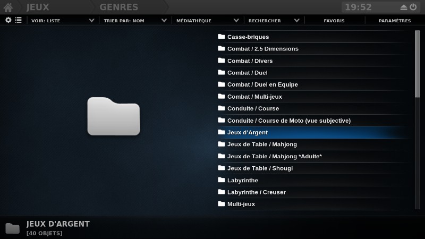
Task: Click the list view icon in toolbar
Action: pyautogui.click(x=19, y=20)
